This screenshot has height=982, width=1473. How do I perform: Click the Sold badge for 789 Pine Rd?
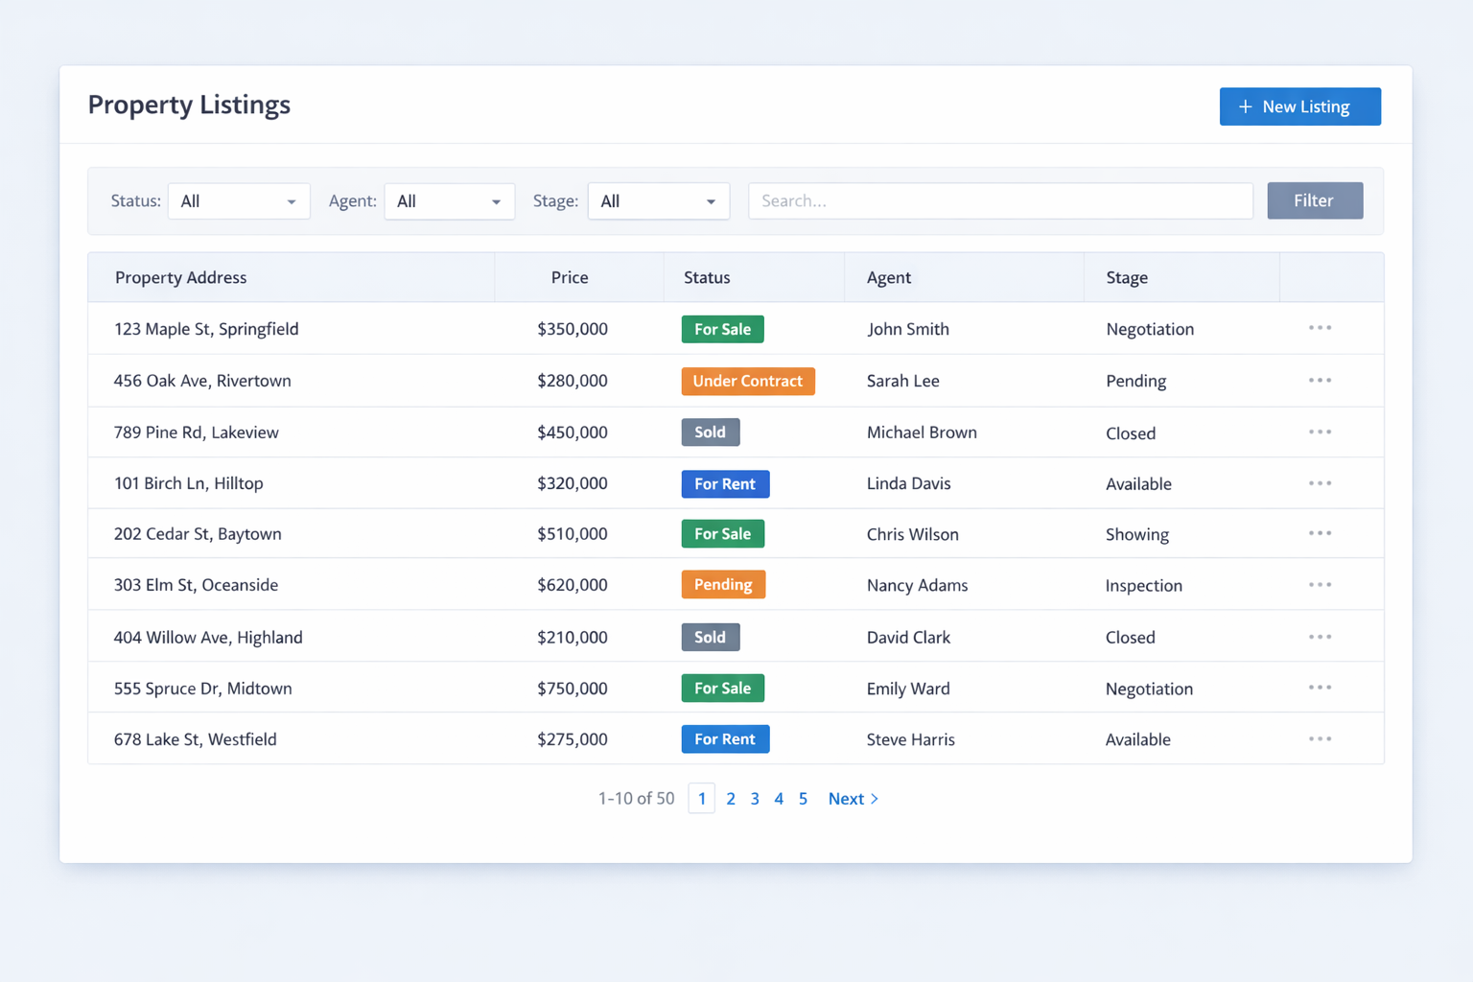[710, 432]
